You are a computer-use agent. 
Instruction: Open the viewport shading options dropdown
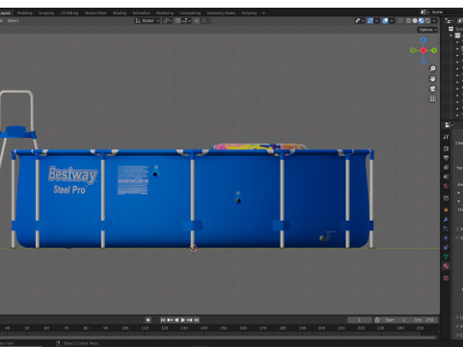(434, 20)
